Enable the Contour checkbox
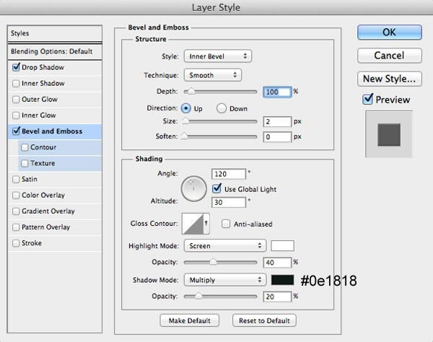Image resolution: width=433 pixels, height=342 pixels. point(25,147)
